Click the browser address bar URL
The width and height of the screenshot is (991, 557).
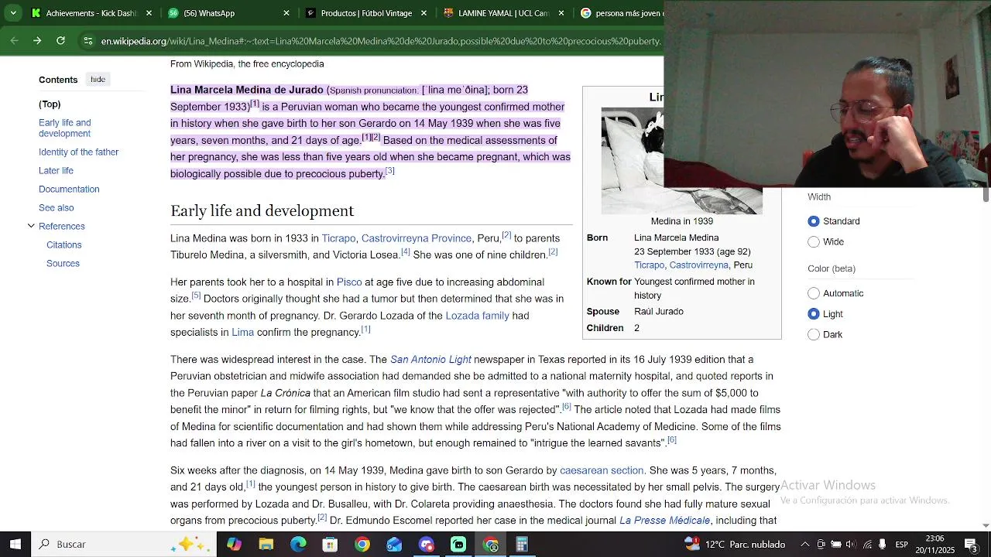click(380, 41)
